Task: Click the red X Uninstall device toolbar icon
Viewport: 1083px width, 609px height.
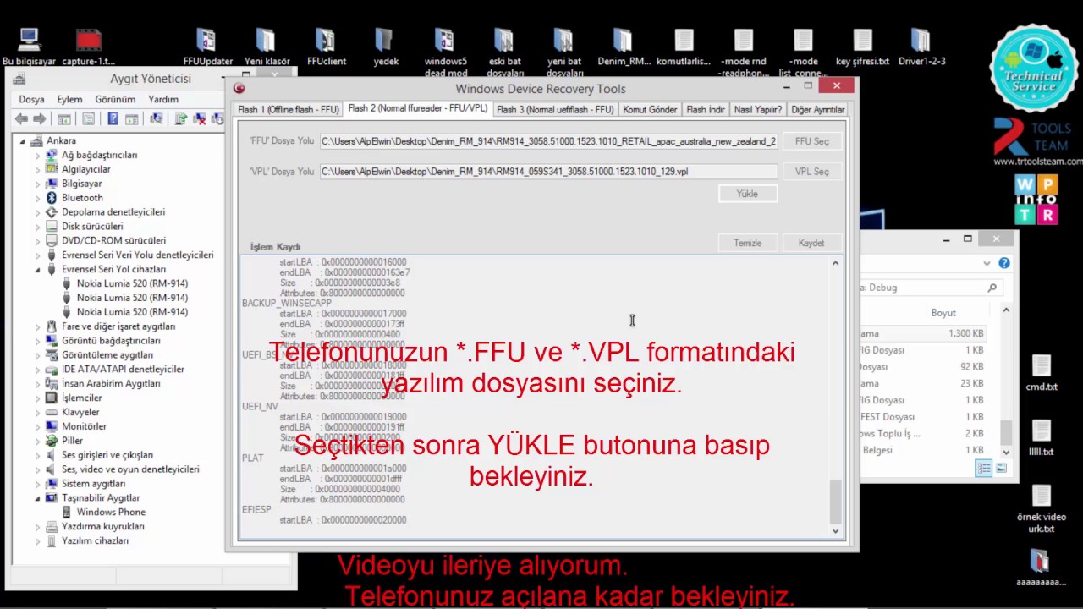Action: pyautogui.click(x=200, y=119)
